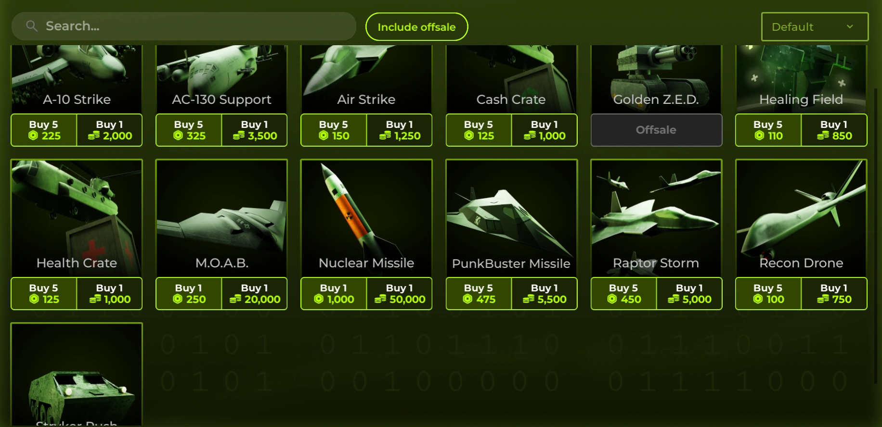The image size is (882, 427).
Task: Click the Stryker Rush vehicle thumbnail
Action: point(77,374)
